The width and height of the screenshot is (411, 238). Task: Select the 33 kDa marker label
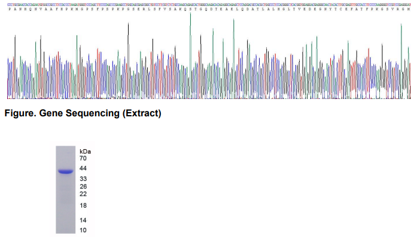[83, 179]
